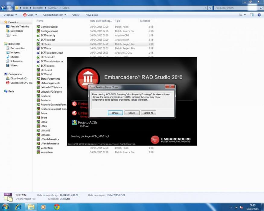Screen dimensions: 264x211
Task: Click Ignore in the error dialog
Action: click(x=115, y=113)
